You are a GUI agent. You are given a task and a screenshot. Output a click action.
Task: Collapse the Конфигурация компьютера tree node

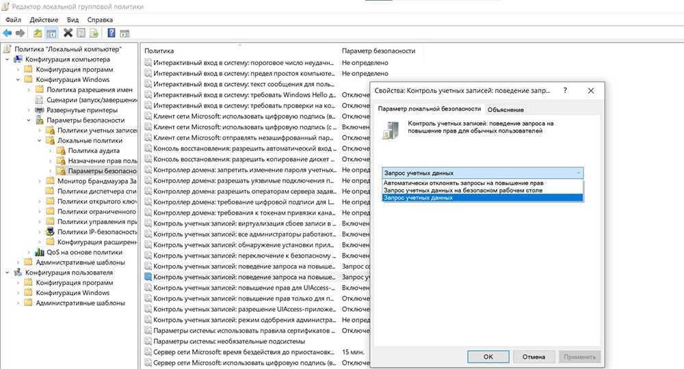[7, 59]
